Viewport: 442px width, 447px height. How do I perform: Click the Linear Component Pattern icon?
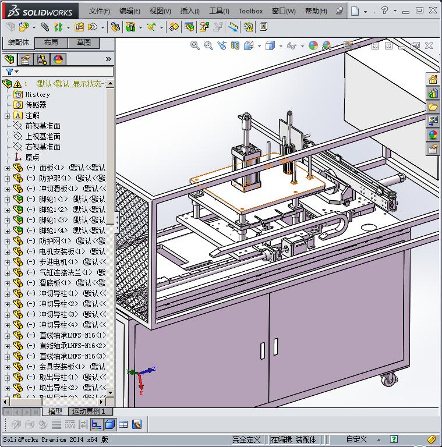point(58,27)
